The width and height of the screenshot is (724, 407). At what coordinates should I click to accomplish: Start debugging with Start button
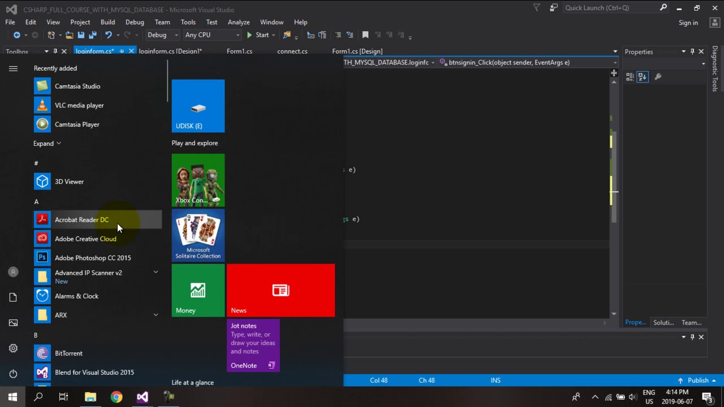click(257, 35)
